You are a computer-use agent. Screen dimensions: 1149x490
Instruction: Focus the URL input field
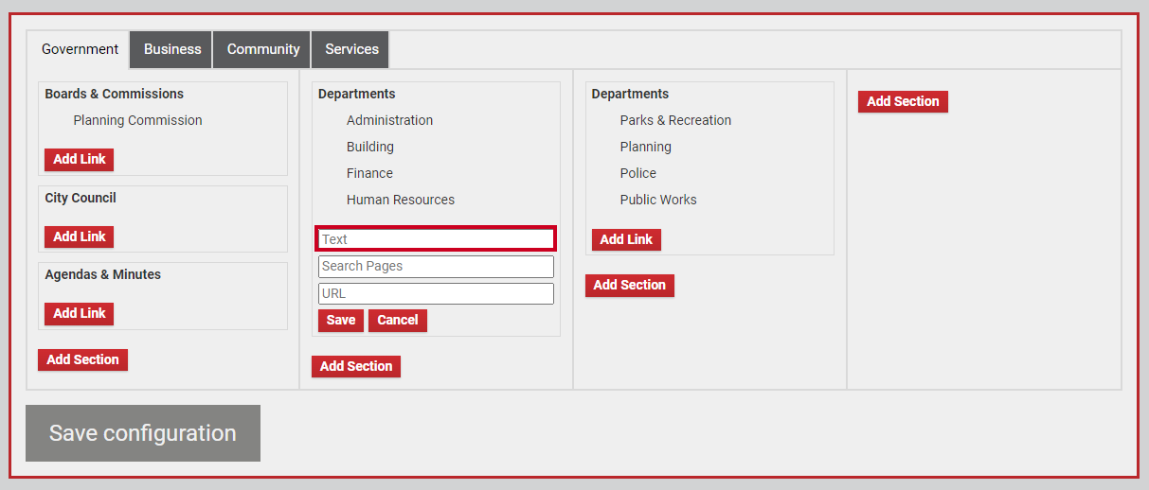436,293
